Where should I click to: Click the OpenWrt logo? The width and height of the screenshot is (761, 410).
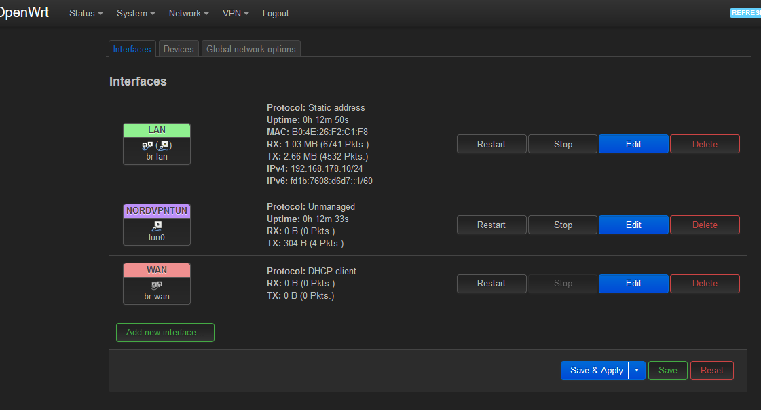(x=24, y=12)
